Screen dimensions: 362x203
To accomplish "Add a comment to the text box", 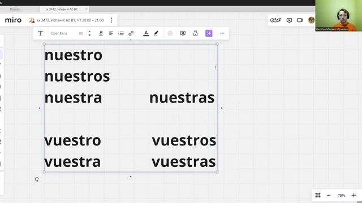I will (x=183, y=33).
